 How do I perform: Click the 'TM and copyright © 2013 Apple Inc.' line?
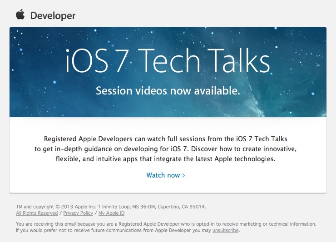click(x=111, y=207)
